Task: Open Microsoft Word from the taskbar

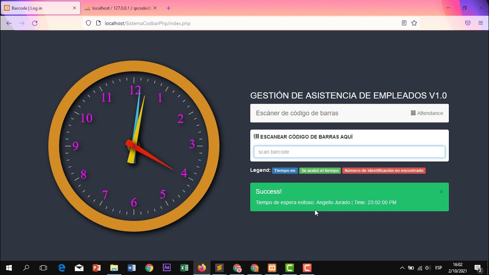Action: (132, 268)
